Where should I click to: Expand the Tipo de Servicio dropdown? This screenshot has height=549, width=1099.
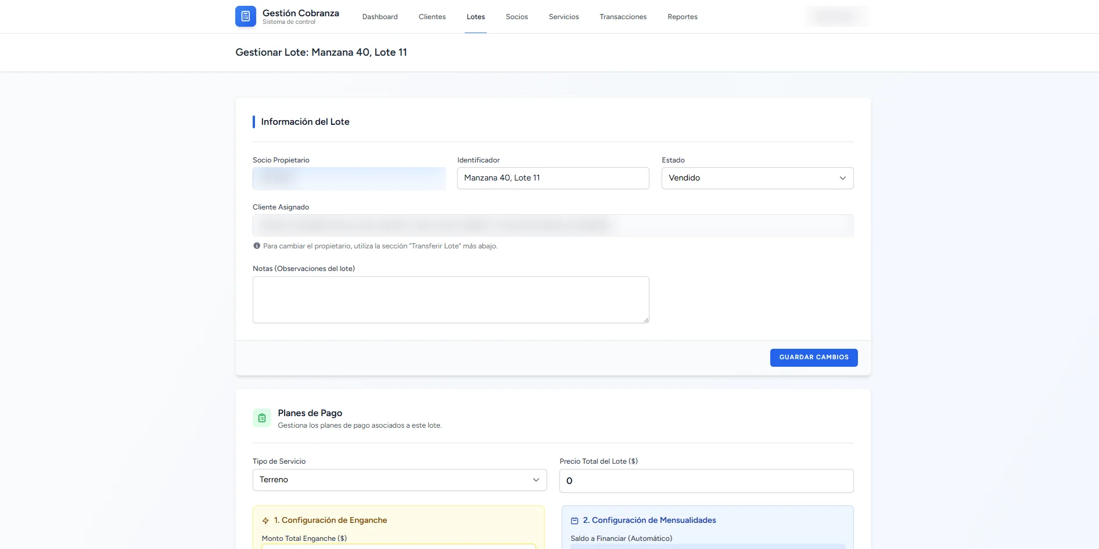click(400, 480)
